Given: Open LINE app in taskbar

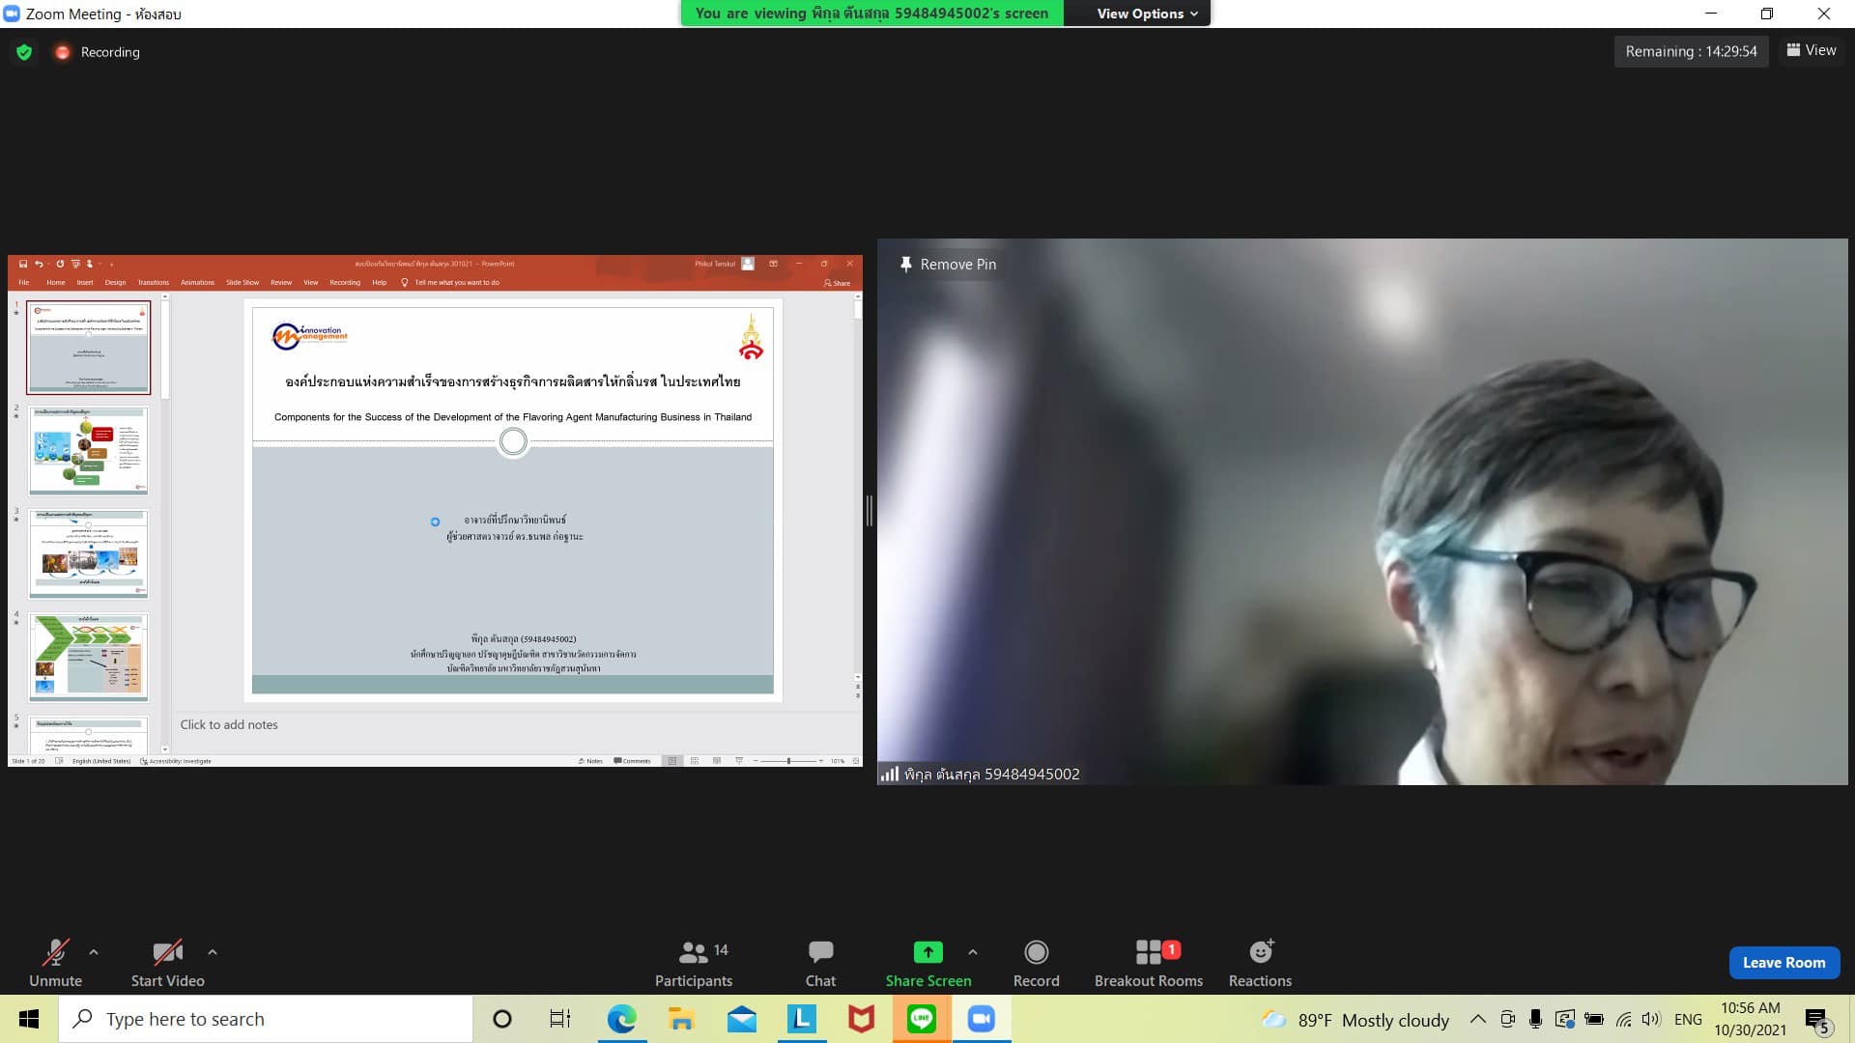Looking at the screenshot, I should click(x=921, y=1019).
